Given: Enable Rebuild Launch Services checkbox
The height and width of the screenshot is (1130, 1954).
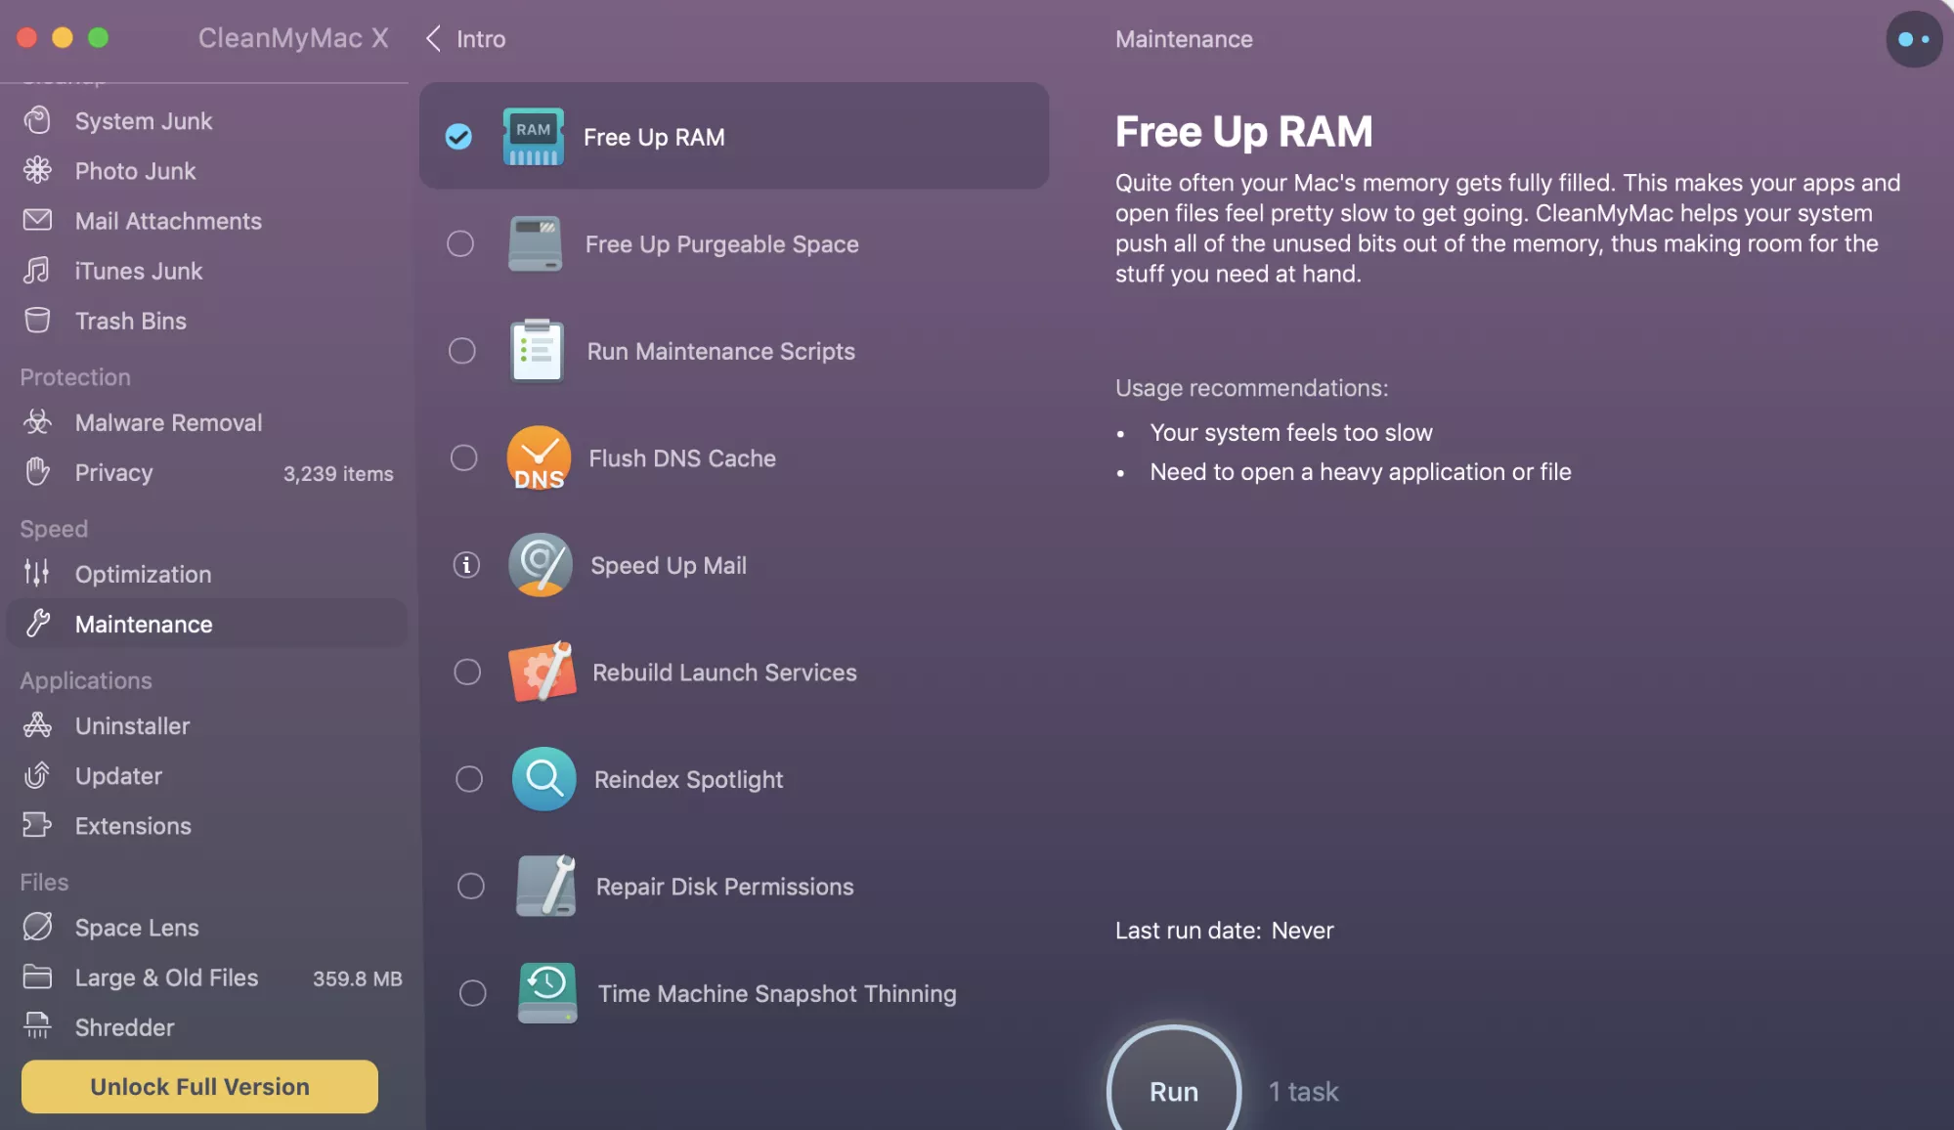Looking at the screenshot, I should (x=467, y=672).
